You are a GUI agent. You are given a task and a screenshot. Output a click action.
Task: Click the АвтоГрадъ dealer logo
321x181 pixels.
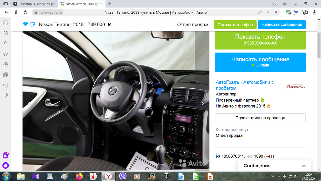pyautogui.click(x=296, y=86)
